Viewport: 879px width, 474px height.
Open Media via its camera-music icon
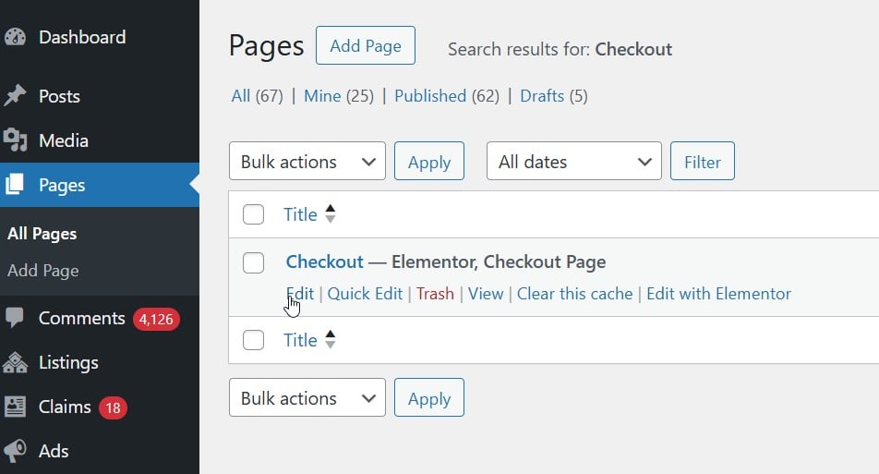point(16,140)
